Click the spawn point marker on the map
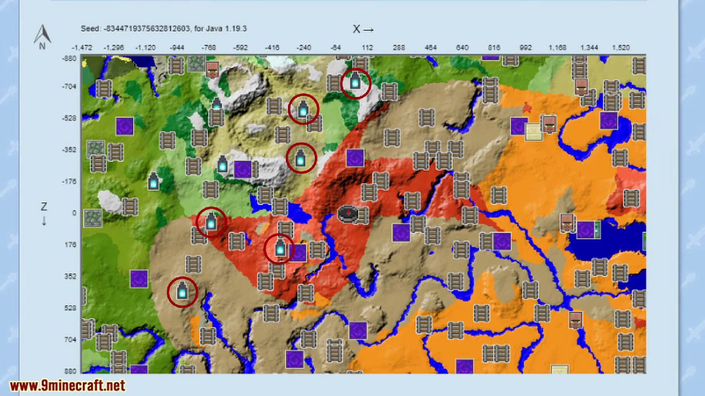Screen dimensions: 705x396 (348, 213)
